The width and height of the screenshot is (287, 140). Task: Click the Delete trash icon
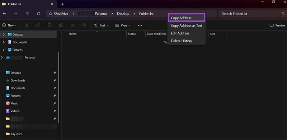coord(84,25)
